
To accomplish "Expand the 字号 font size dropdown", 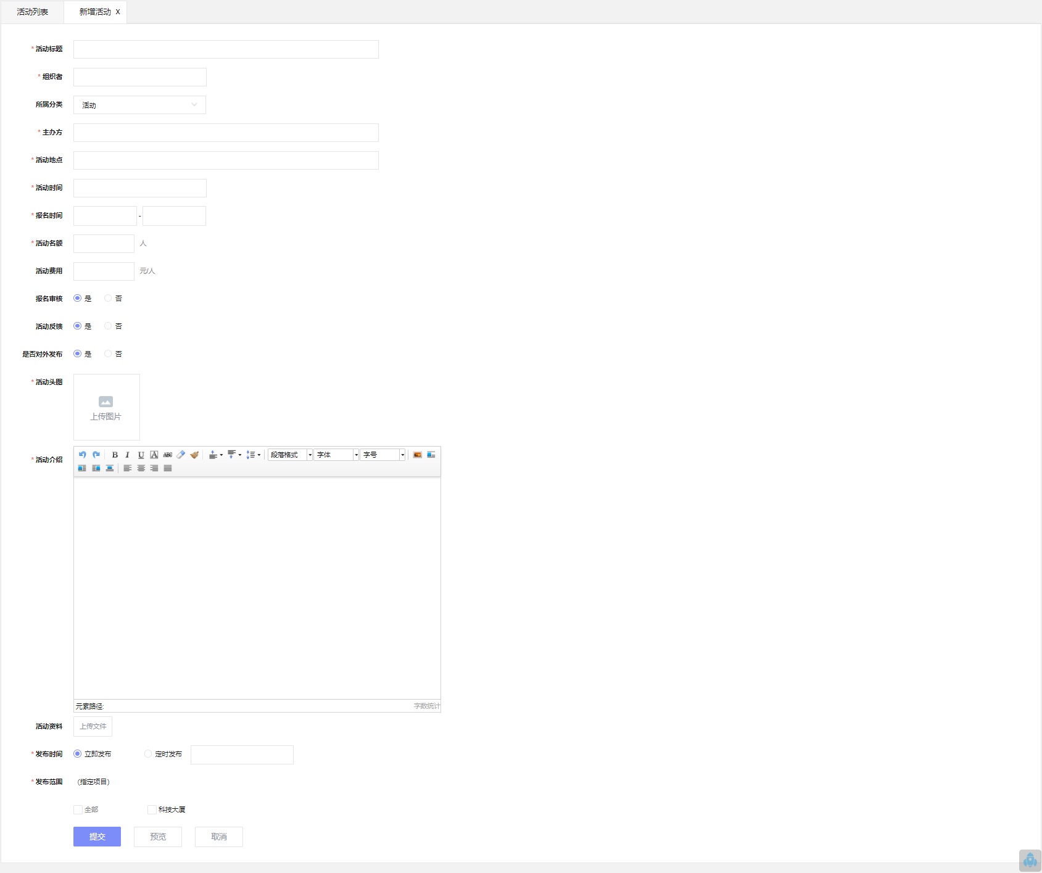I will (382, 455).
